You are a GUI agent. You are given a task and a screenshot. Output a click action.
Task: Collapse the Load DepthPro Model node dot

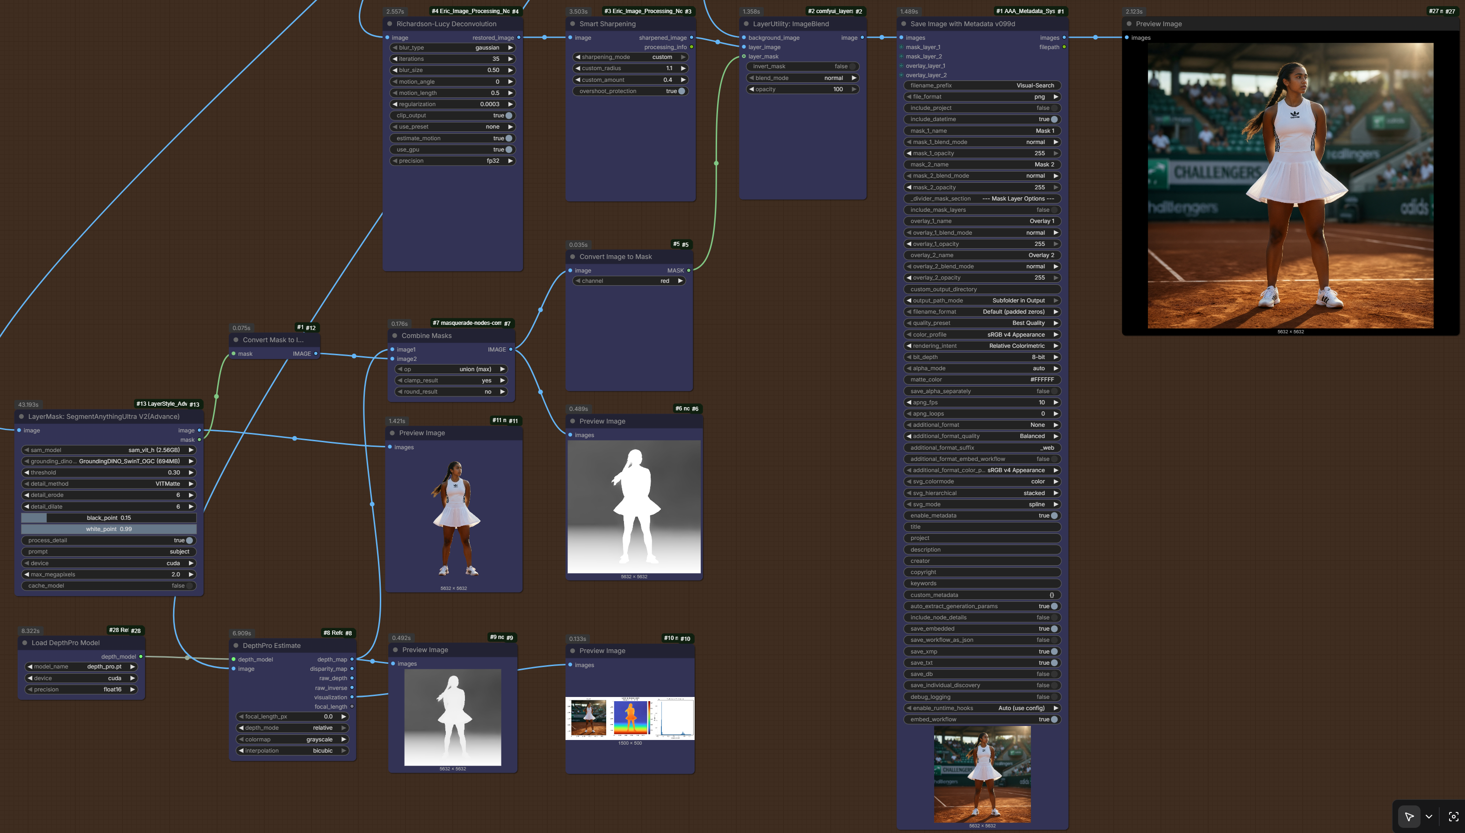click(25, 643)
